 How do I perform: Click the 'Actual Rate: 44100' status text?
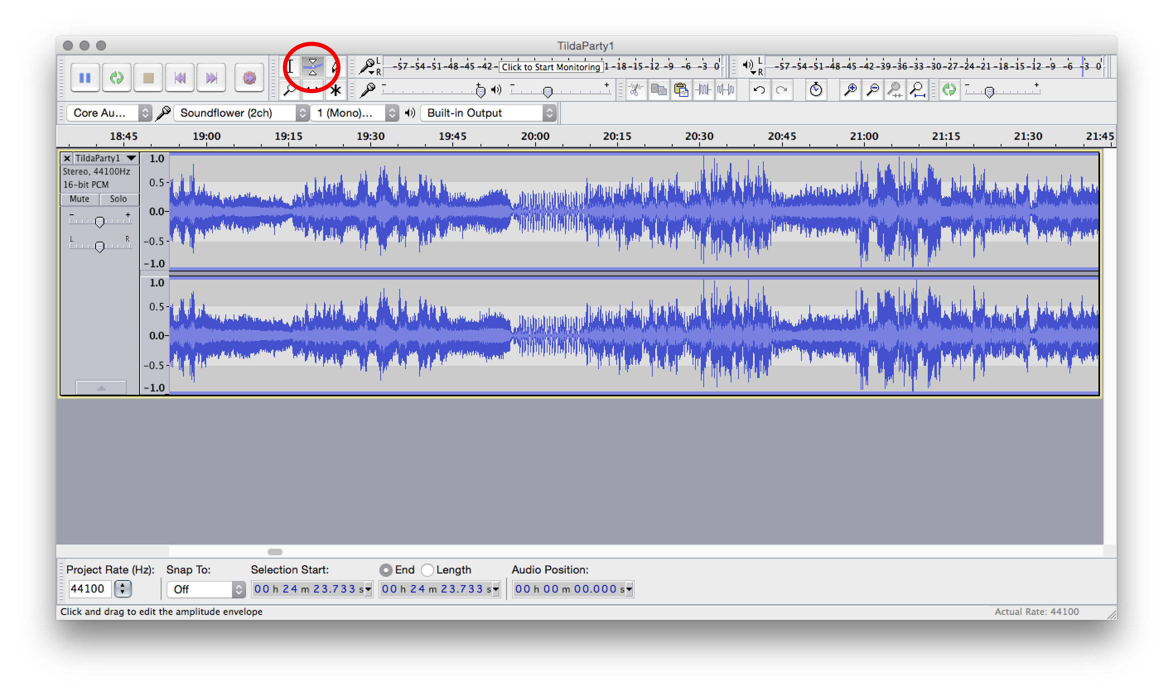click(1036, 612)
